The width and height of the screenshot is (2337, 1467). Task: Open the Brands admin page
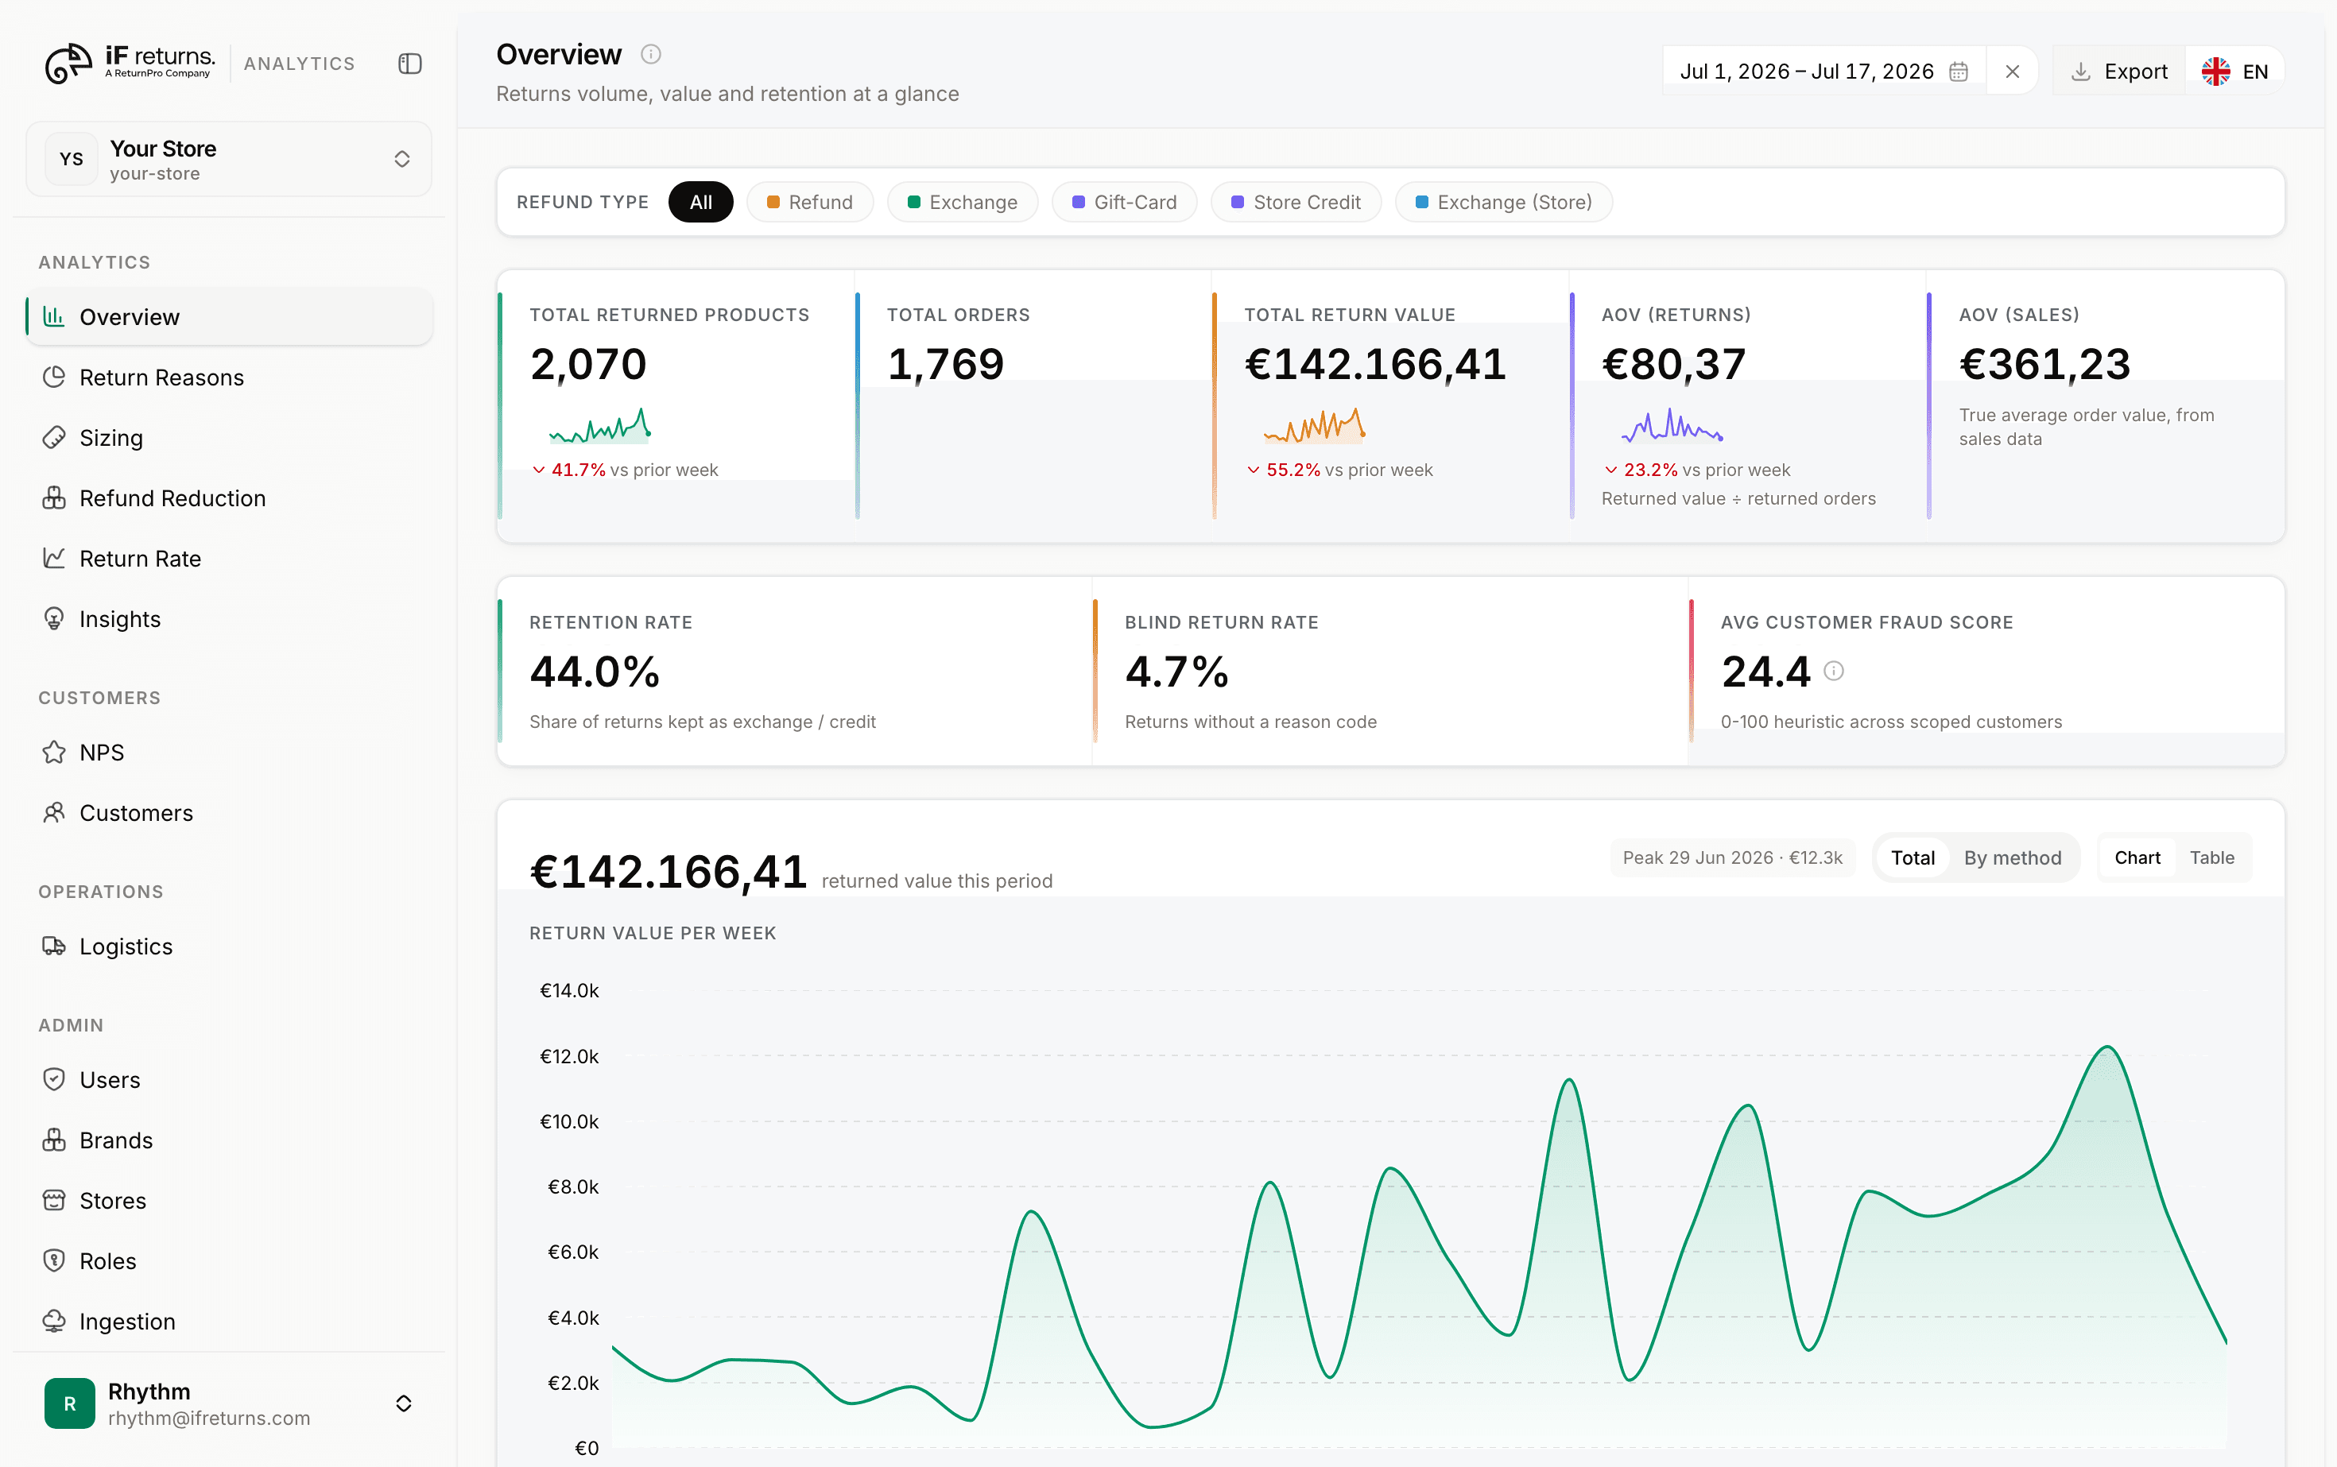pos(229,1140)
